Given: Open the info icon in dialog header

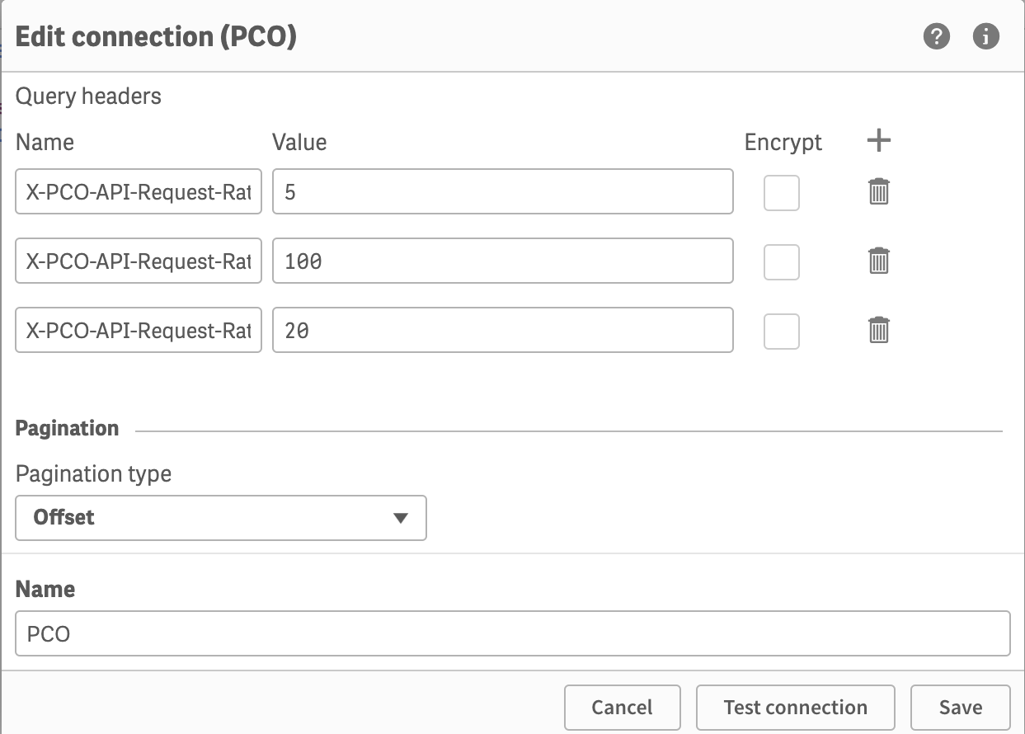Looking at the screenshot, I should point(986,36).
